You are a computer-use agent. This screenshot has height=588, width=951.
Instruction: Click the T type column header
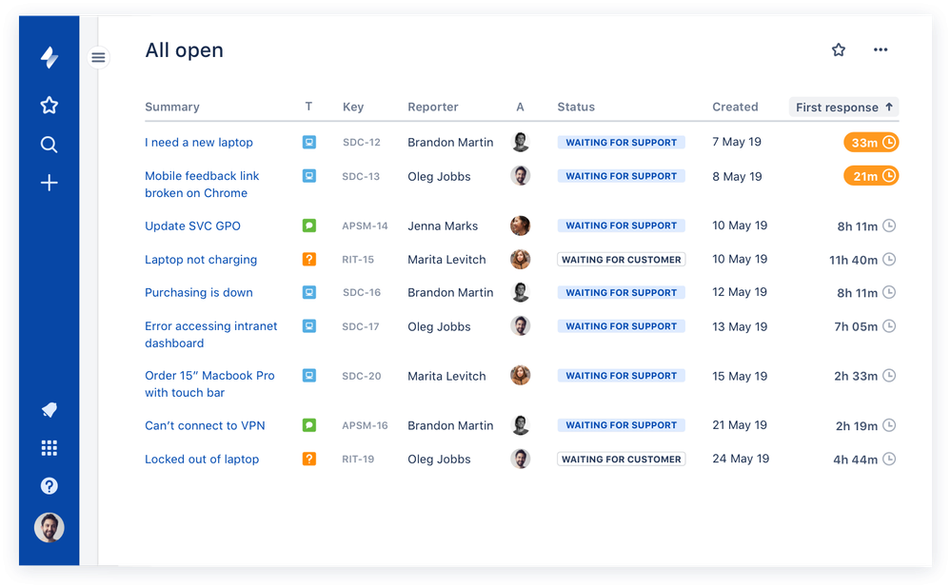click(x=308, y=107)
